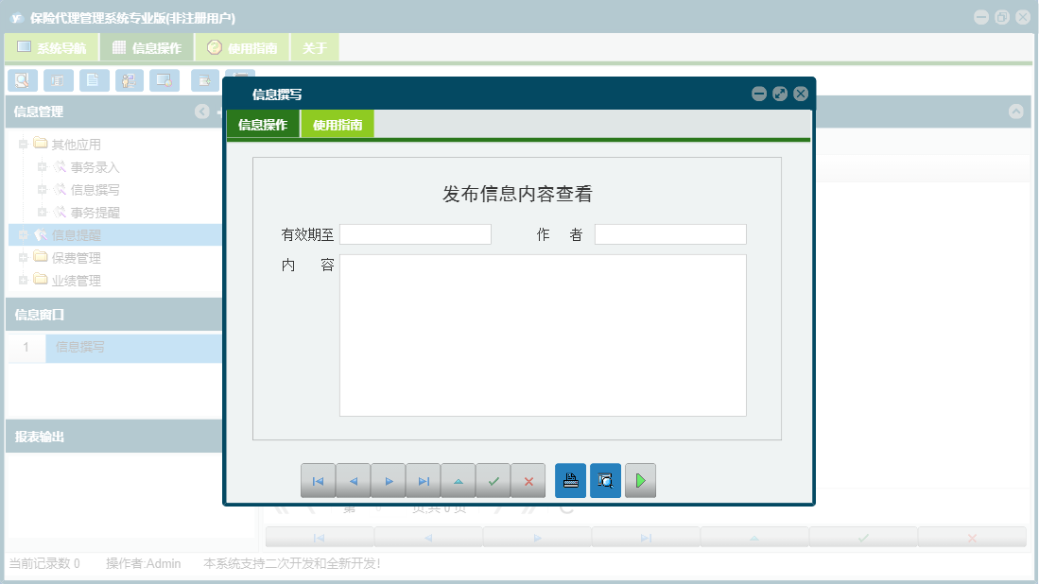Minimize the 信息撰写 dialog
Image resolution: width=1039 pixels, height=584 pixels.
tap(759, 94)
